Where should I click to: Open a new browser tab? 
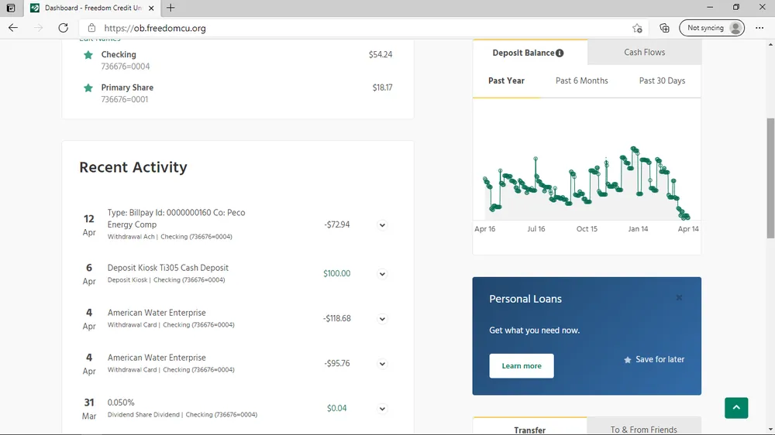pos(170,8)
